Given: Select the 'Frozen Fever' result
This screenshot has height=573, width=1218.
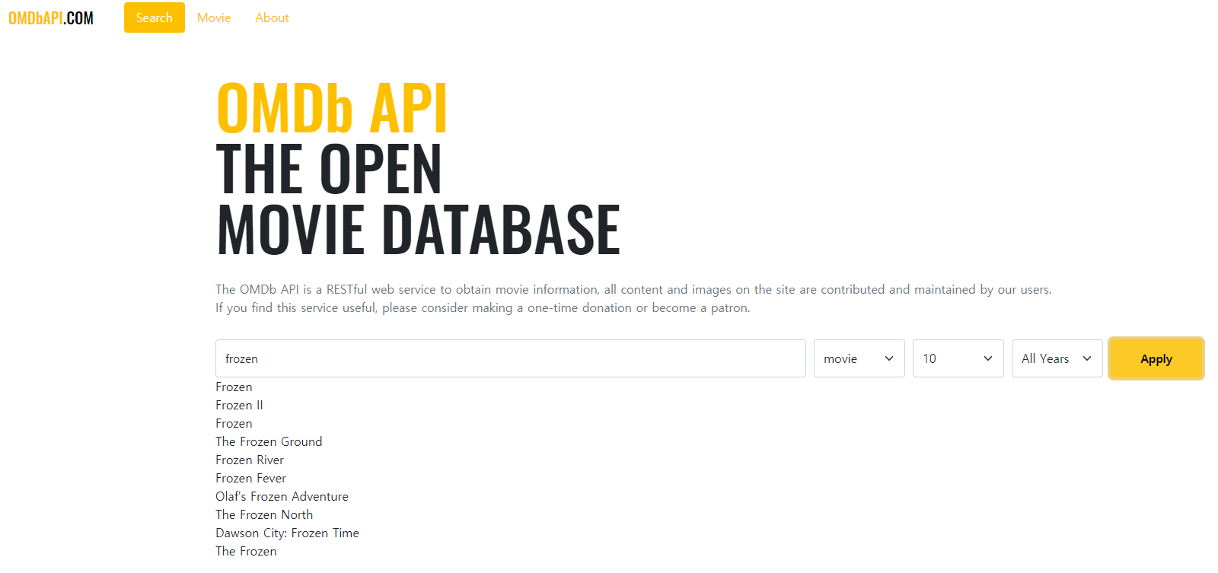Looking at the screenshot, I should [x=250, y=478].
